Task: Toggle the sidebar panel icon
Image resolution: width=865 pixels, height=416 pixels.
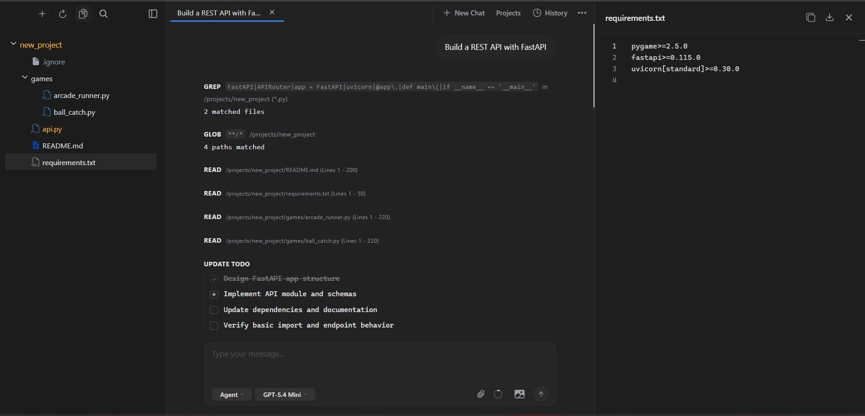Action: pyautogui.click(x=153, y=14)
